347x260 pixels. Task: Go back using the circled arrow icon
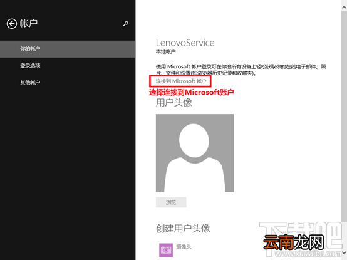tap(12, 24)
